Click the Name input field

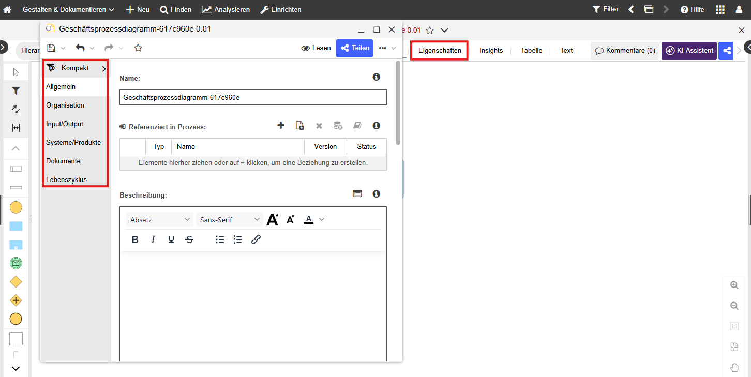(x=253, y=97)
